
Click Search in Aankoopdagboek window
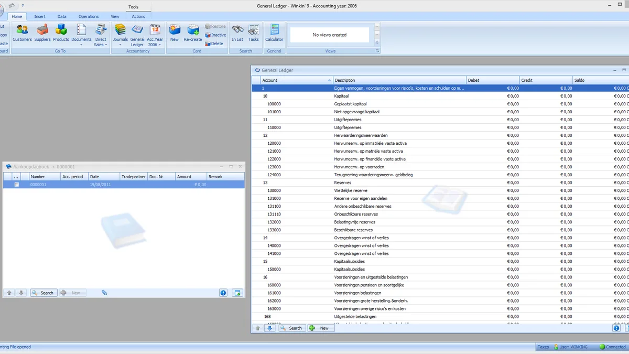(43, 293)
